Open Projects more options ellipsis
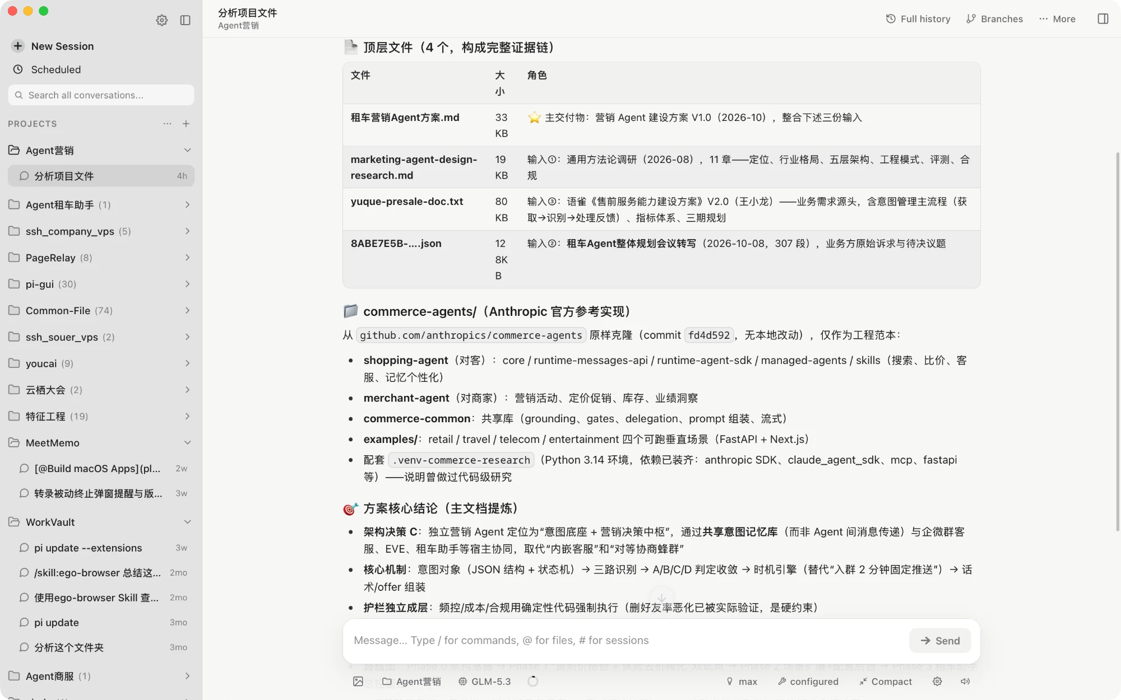This screenshot has height=700, width=1121. click(x=167, y=124)
